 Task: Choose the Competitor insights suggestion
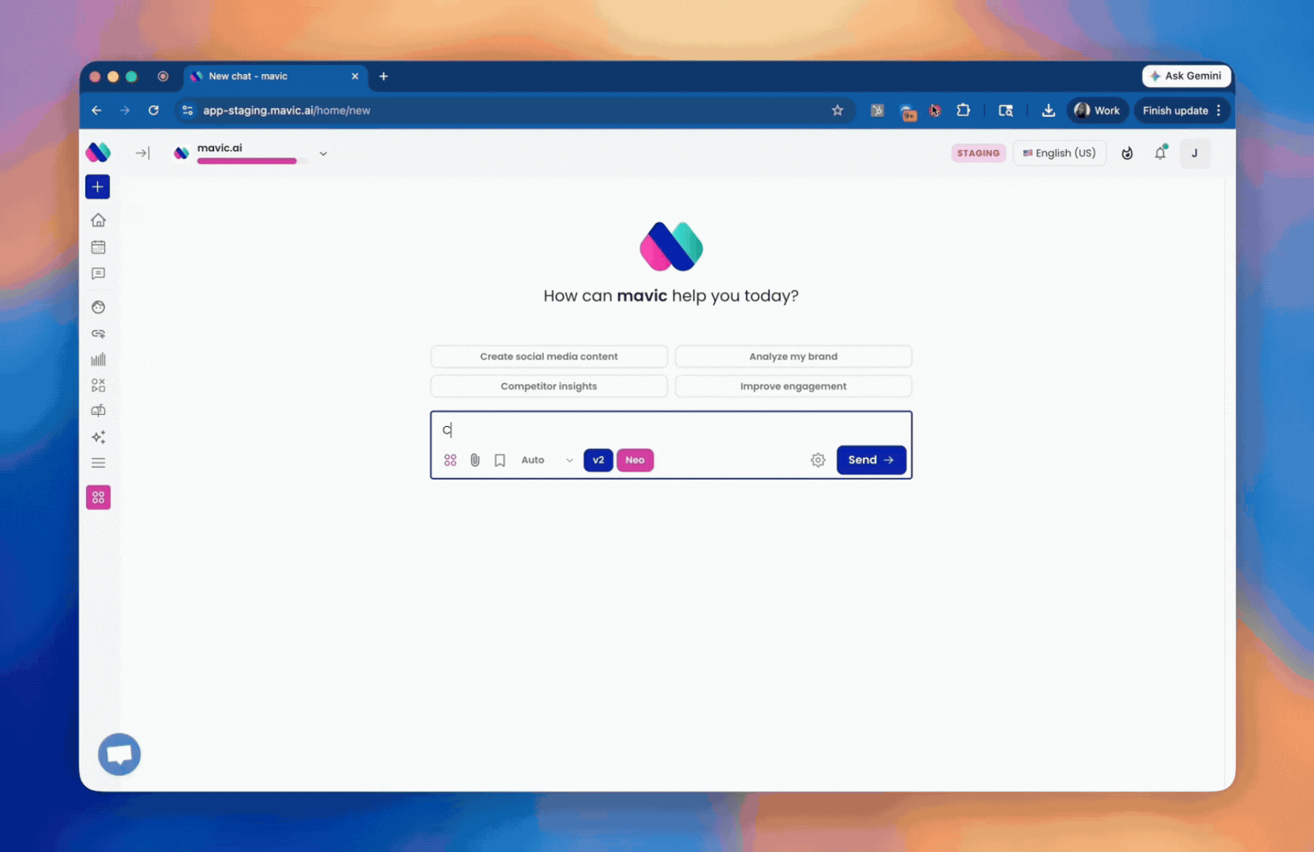coord(549,387)
